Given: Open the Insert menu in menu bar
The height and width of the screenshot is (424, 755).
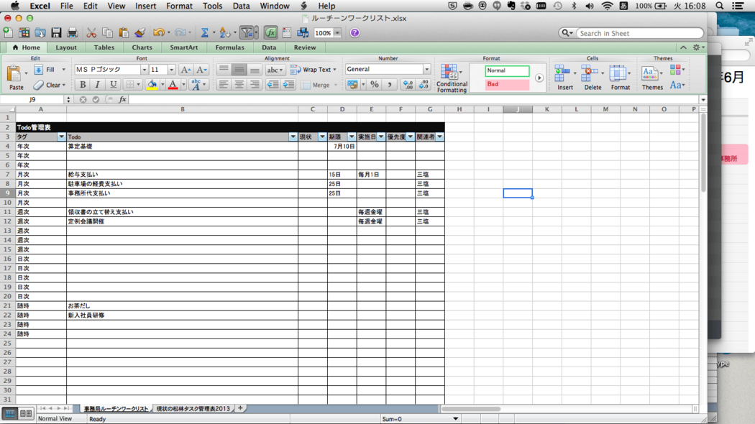Looking at the screenshot, I should point(145,6).
